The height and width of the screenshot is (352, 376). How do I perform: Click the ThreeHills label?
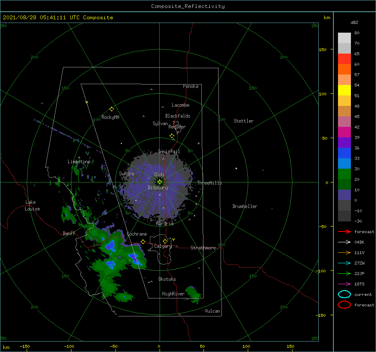point(210,183)
